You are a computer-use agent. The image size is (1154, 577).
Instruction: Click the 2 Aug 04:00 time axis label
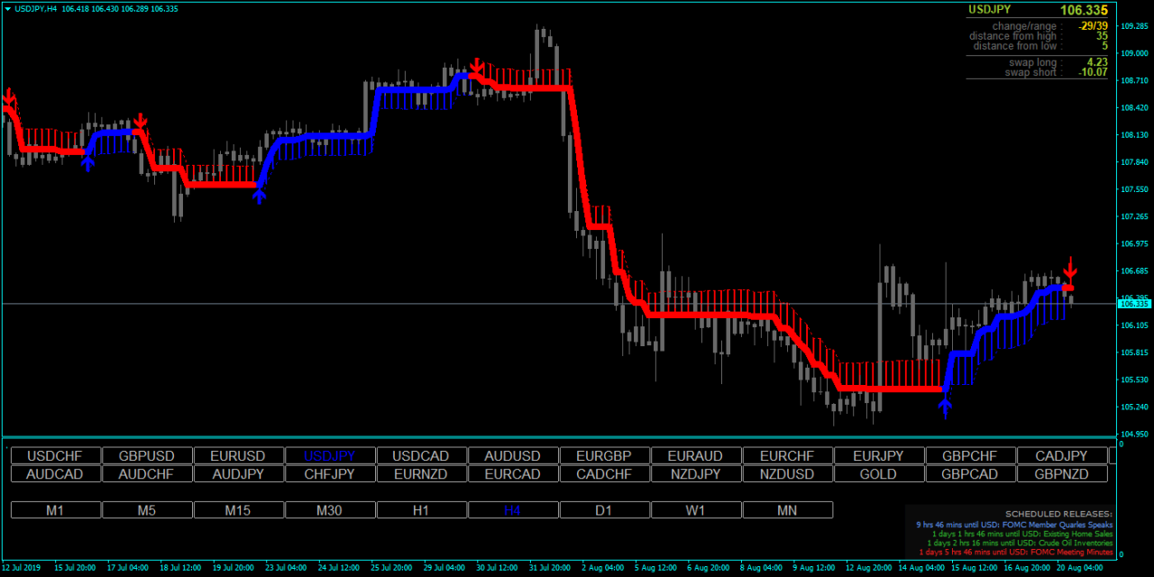click(x=601, y=568)
